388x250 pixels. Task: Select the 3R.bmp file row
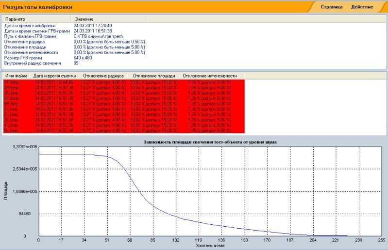pyautogui.click(x=124, y=93)
